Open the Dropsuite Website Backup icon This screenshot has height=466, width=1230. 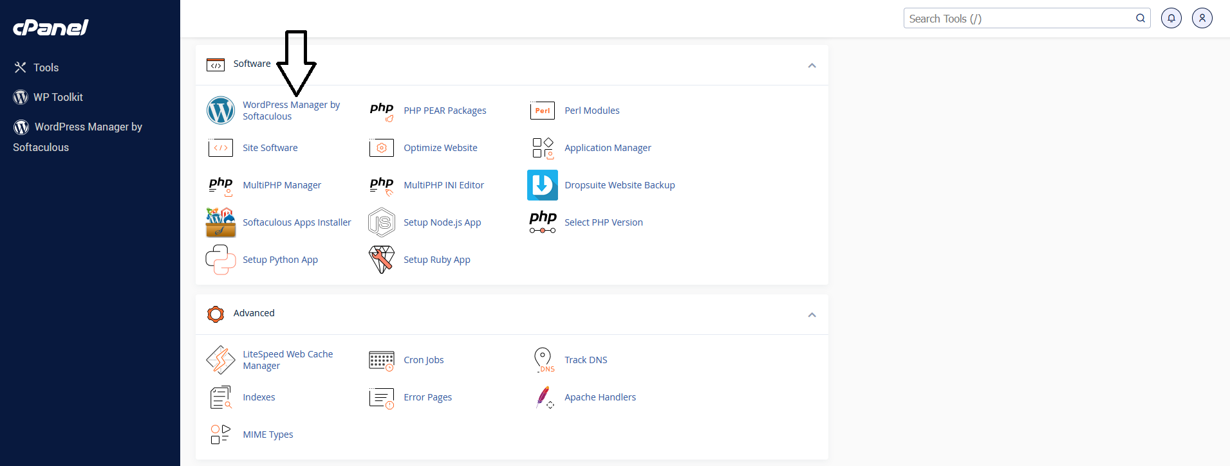click(543, 185)
